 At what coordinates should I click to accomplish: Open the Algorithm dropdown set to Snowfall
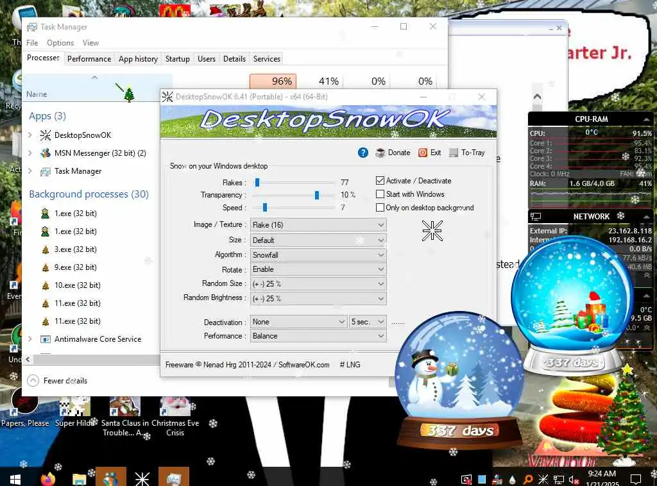pyautogui.click(x=318, y=255)
